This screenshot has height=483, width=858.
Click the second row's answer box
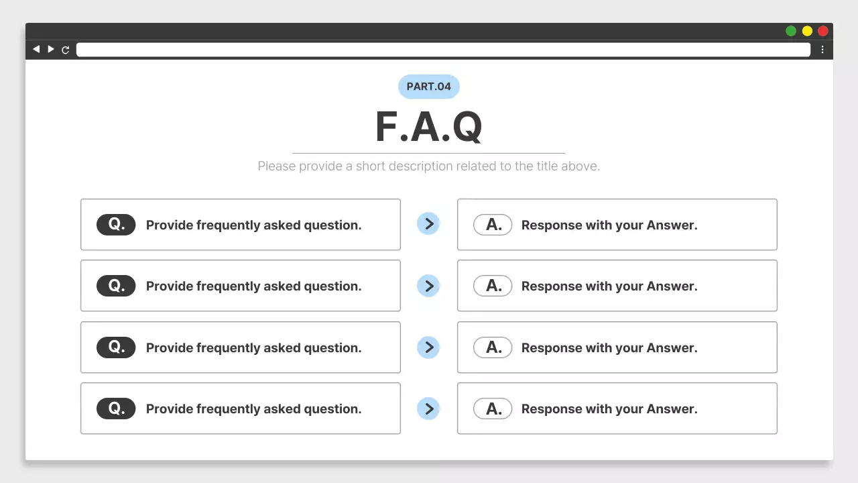(x=617, y=286)
